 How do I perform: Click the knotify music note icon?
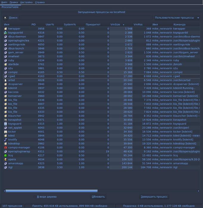click(5, 140)
